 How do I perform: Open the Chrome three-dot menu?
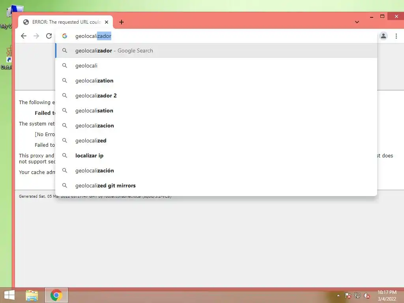pyautogui.click(x=396, y=36)
